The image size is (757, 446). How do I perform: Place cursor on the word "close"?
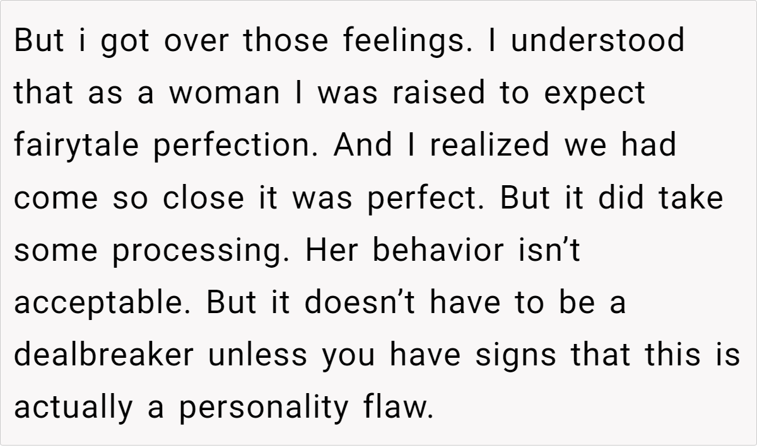203,198
